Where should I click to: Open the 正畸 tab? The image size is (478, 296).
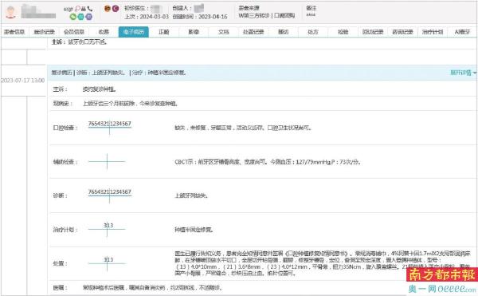click(163, 32)
